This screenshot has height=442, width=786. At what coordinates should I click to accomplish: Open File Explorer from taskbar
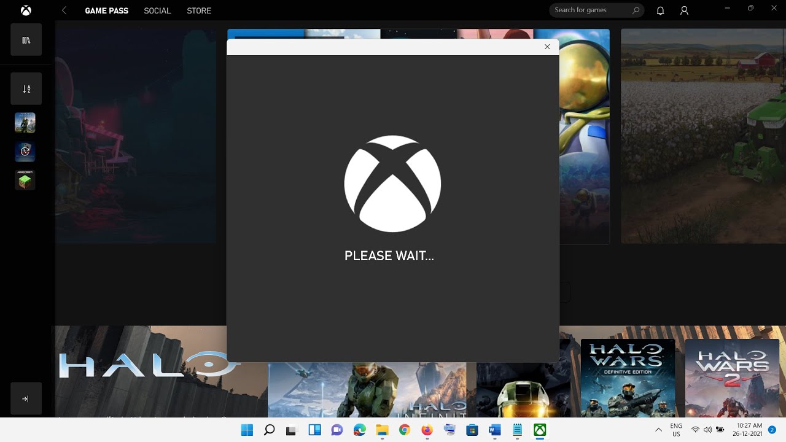tap(382, 430)
